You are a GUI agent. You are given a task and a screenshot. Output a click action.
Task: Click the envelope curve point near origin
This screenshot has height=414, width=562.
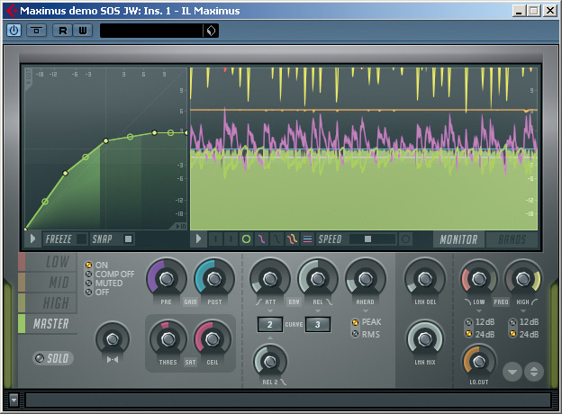(x=26, y=229)
